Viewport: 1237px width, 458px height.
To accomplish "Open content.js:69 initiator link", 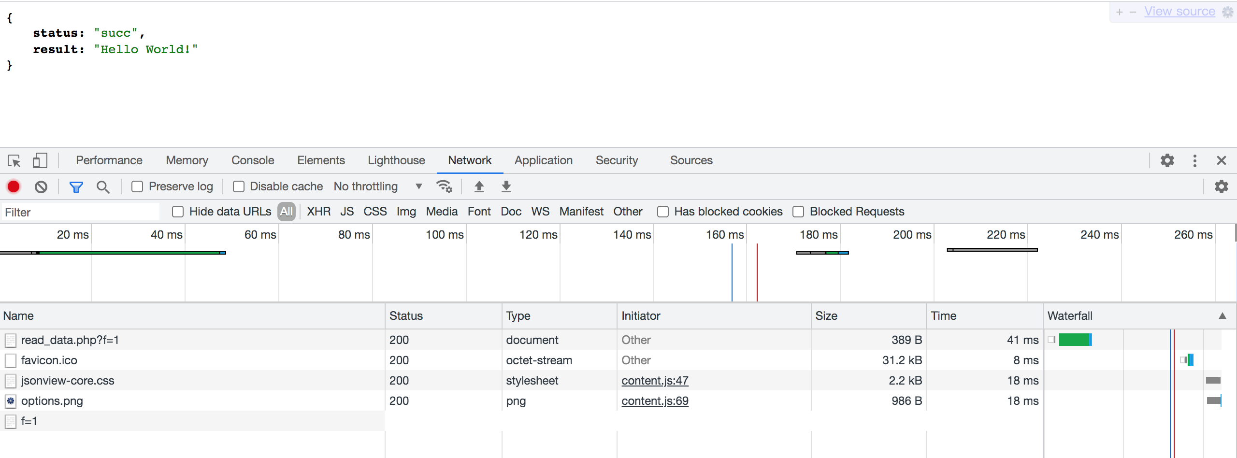I will coord(655,401).
